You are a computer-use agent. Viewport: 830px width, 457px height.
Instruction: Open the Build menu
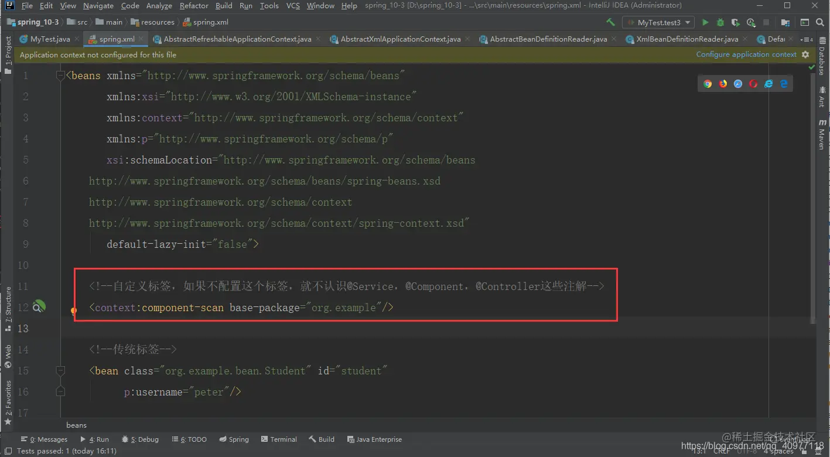pos(224,5)
